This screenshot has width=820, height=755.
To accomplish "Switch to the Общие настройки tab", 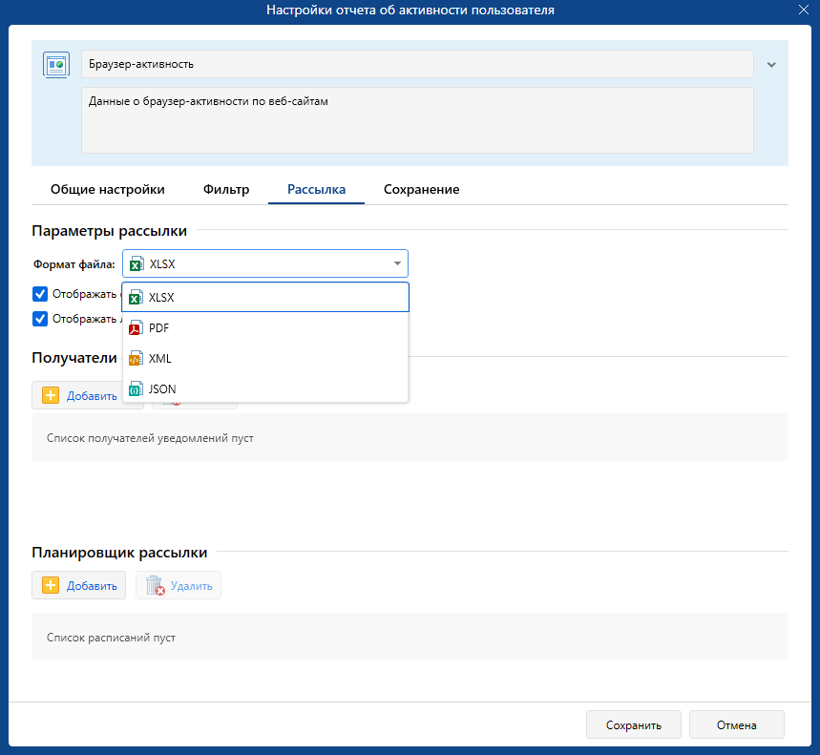I will [108, 190].
